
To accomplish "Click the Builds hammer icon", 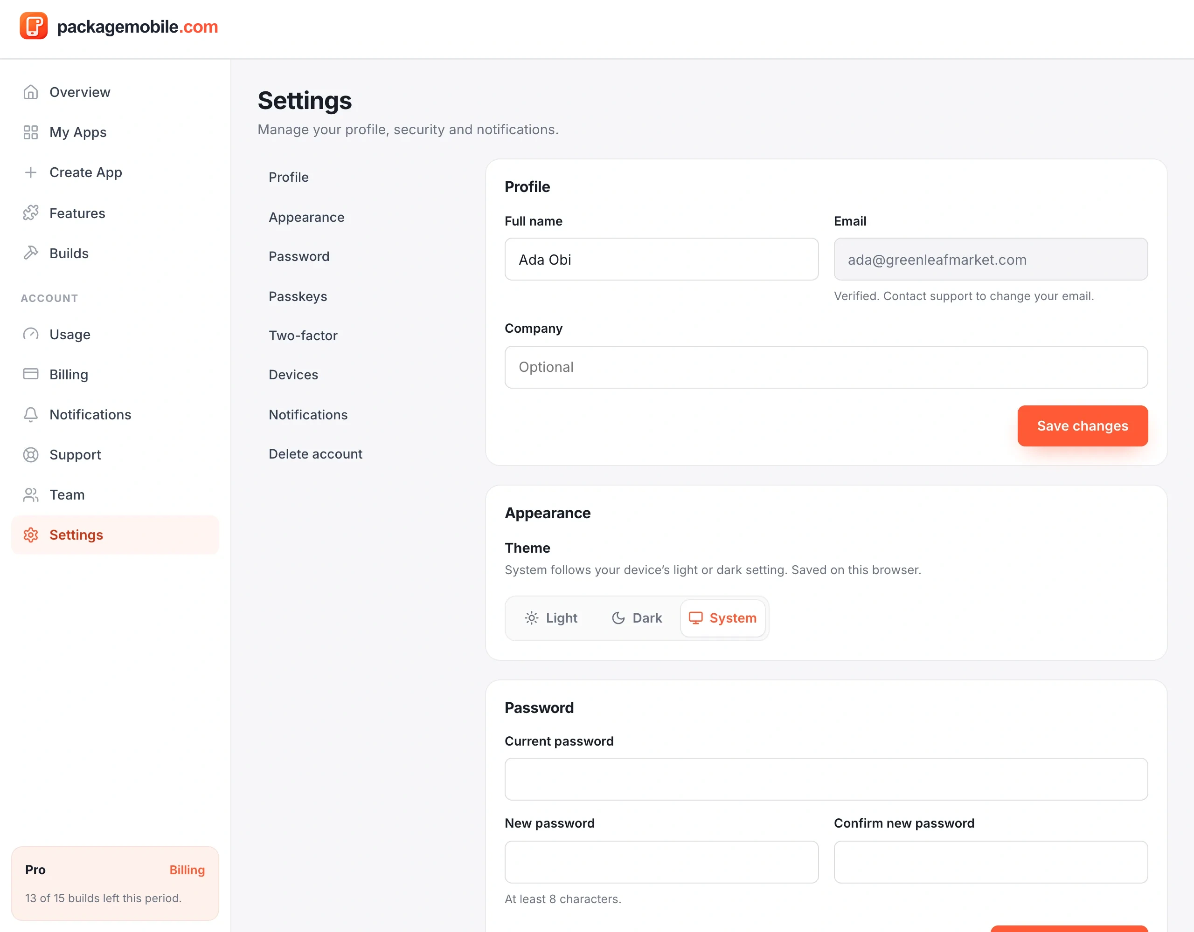I will tap(31, 253).
